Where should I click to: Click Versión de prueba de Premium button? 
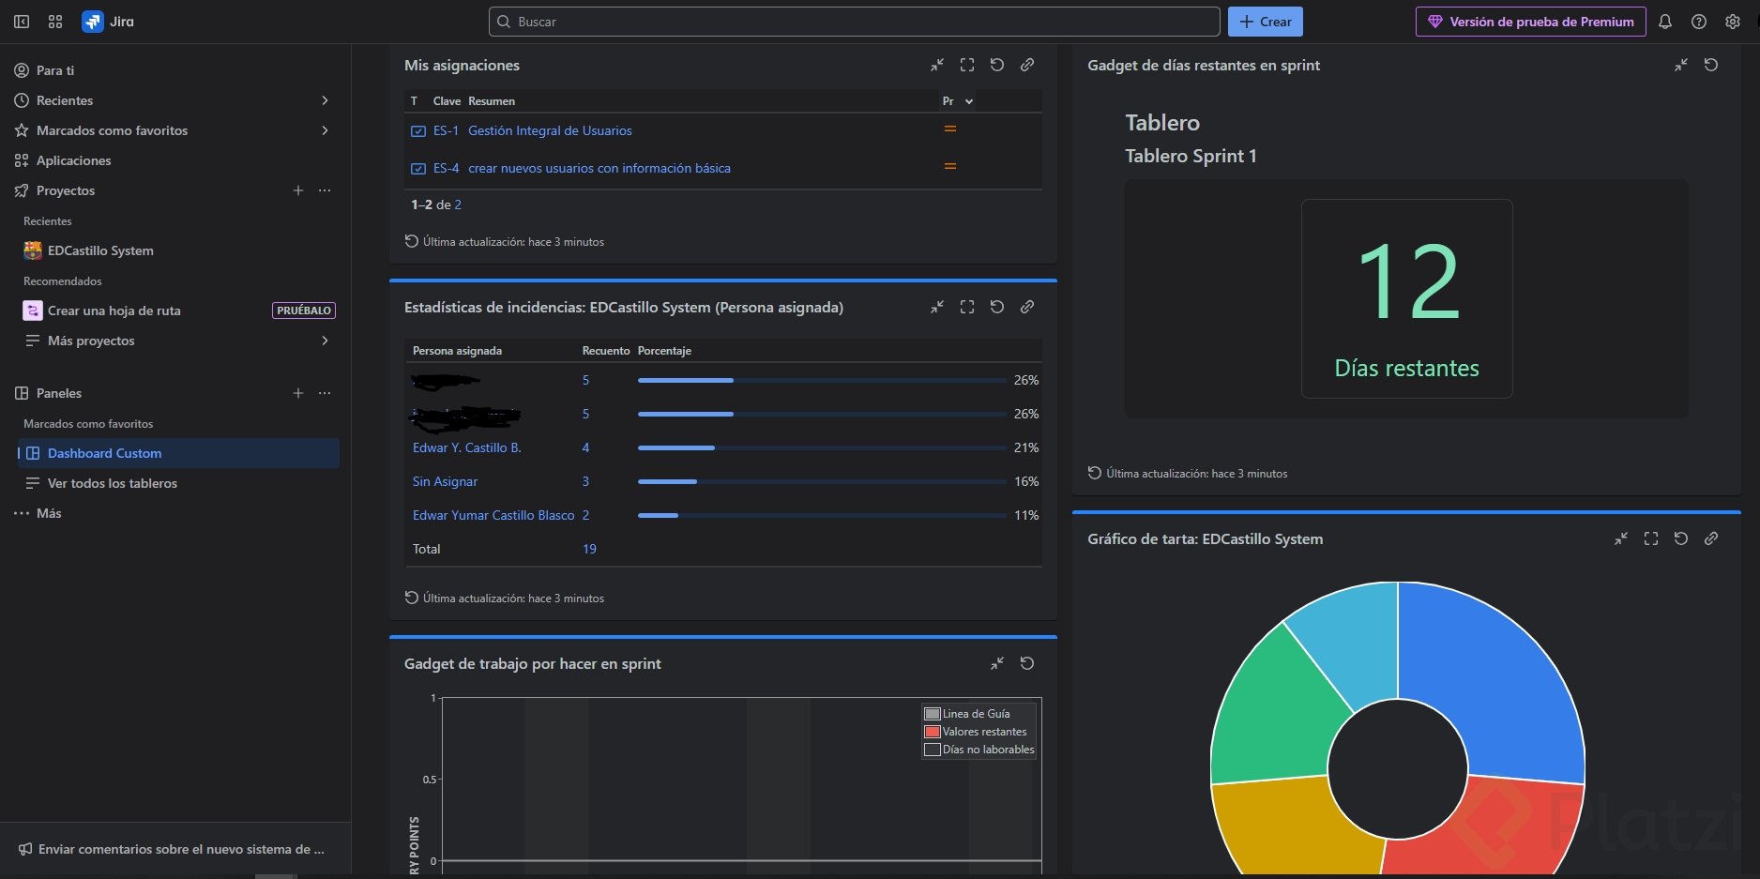pyautogui.click(x=1531, y=22)
